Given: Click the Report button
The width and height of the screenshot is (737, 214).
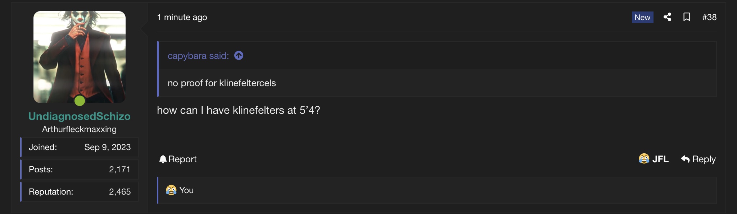Looking at the screenshot, I should point(178,159).
